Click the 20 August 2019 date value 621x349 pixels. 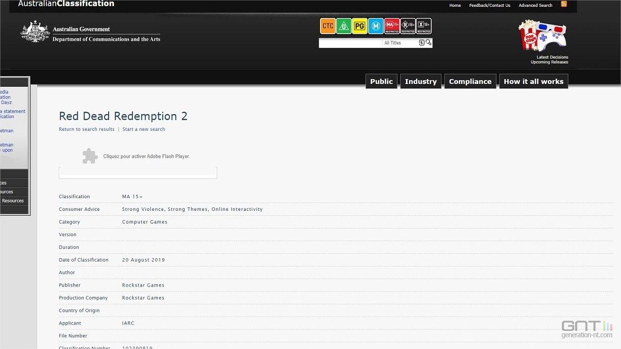tap(144, 260)
